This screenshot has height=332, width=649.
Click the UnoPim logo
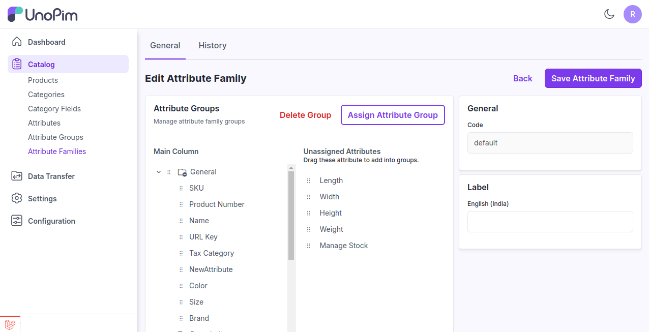pos(43,14)
